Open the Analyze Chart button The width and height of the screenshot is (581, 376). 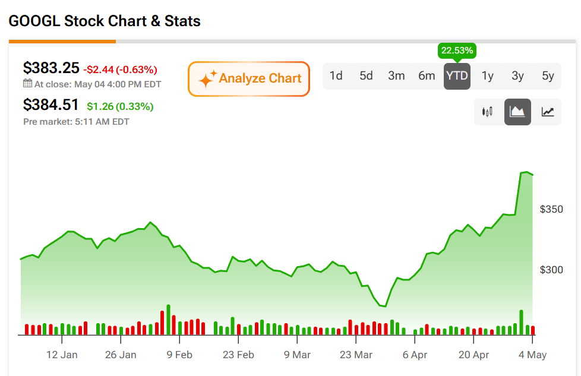tap(249, 79)
